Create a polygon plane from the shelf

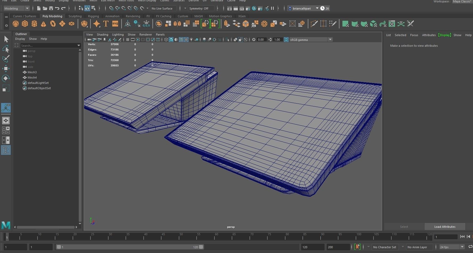pyautogui.click(x=62, y=24)
